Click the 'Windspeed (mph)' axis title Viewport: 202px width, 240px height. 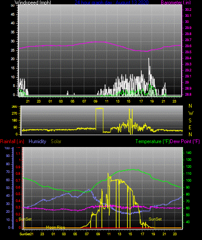33,3
